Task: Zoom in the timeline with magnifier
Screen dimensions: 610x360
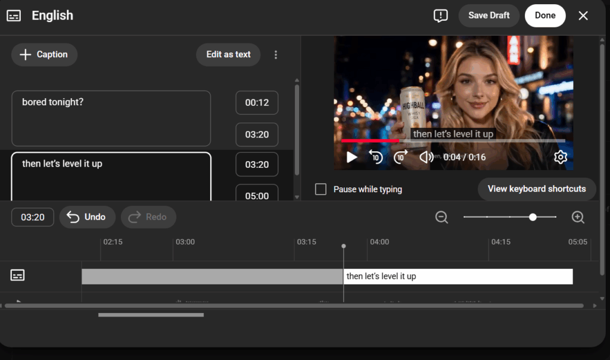Action: [578, 217]
